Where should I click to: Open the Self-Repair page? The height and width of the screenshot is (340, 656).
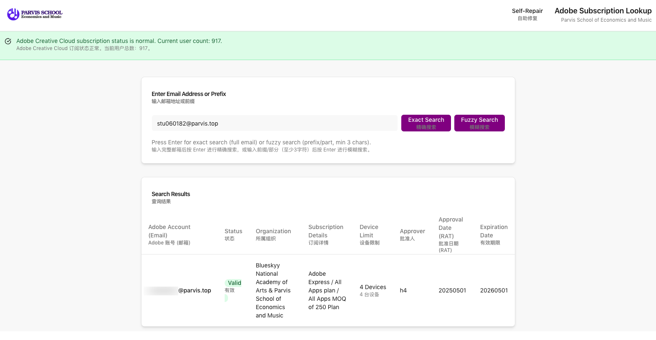[527, 14]
